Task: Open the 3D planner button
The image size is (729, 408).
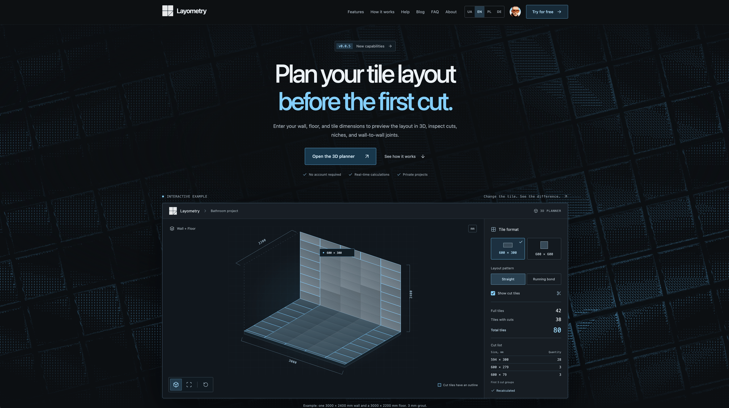Action: (340, 156)
